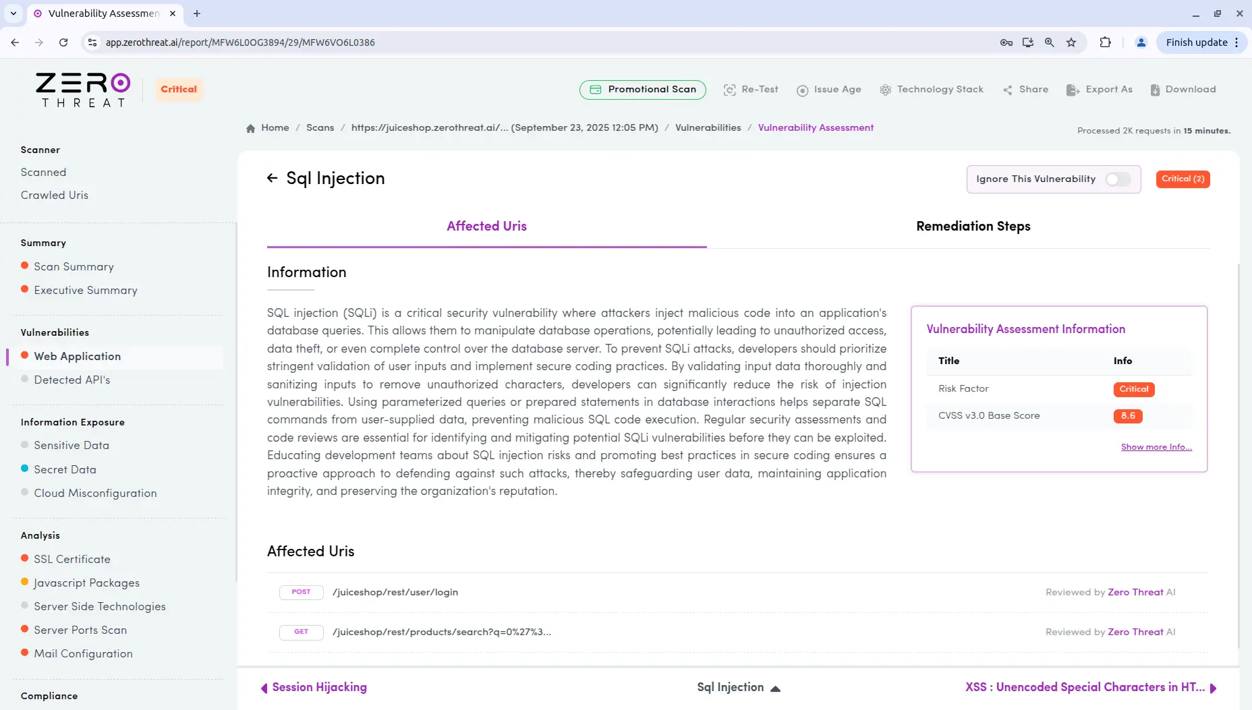Click the Vulnerabilities breadcrumb link

point(708,128)
